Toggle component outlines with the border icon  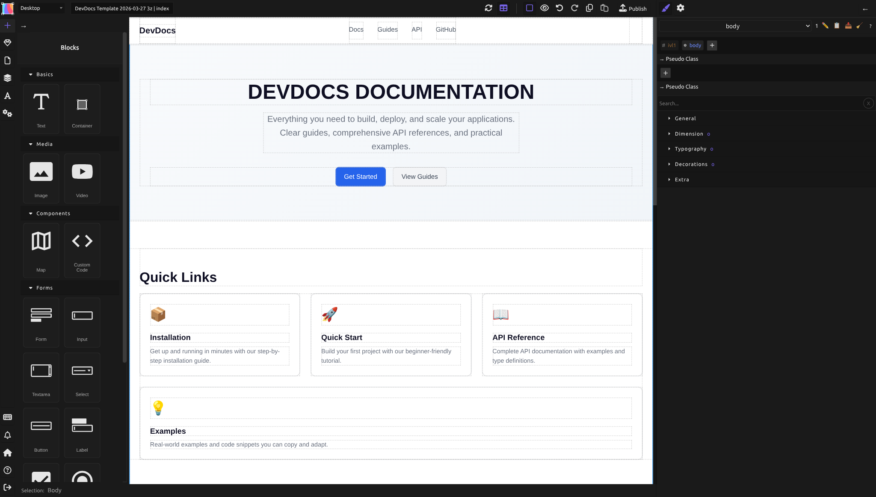click(530, 8)
